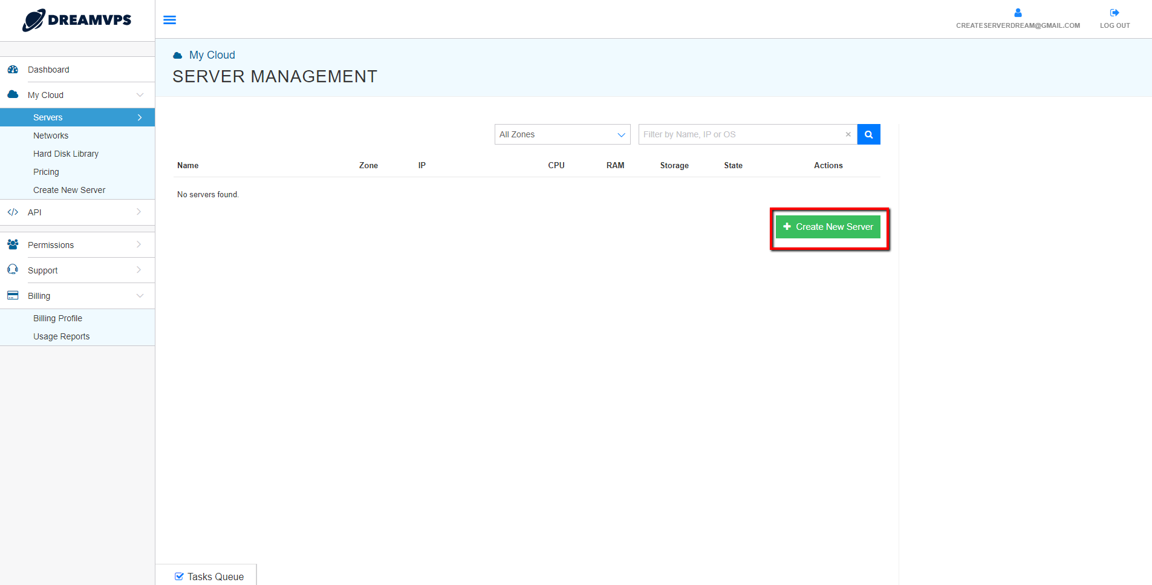
Task: Clear the filter with the x icon
Action: (848, 134)
